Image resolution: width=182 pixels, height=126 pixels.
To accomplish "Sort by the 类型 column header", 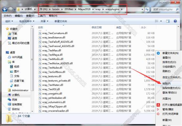I will tap(119, 28).
